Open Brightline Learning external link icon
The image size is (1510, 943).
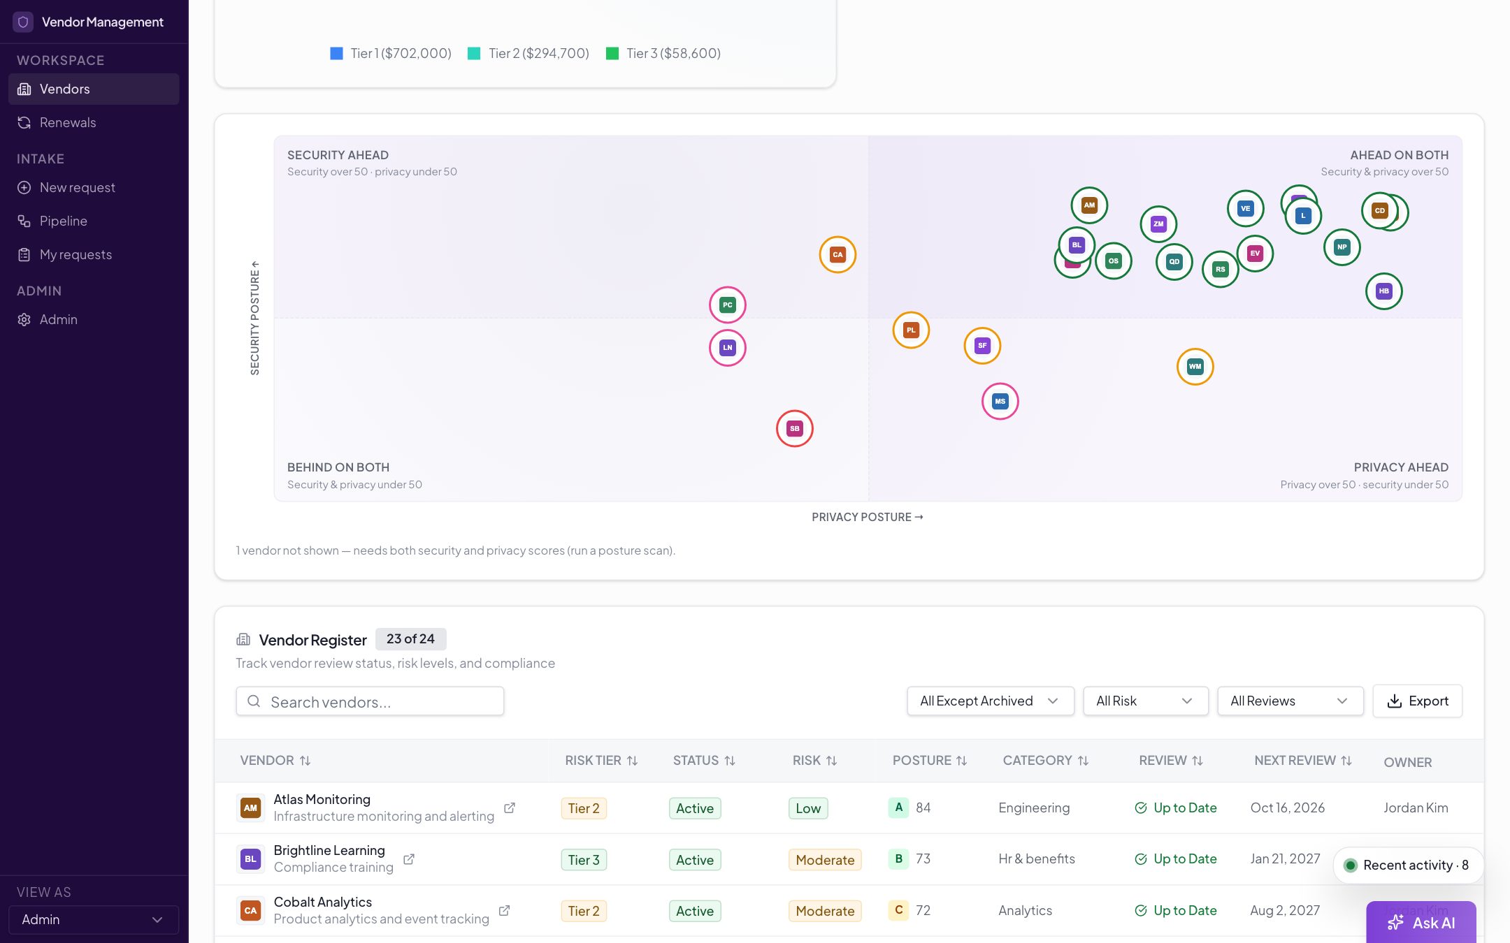click(409, 860)
